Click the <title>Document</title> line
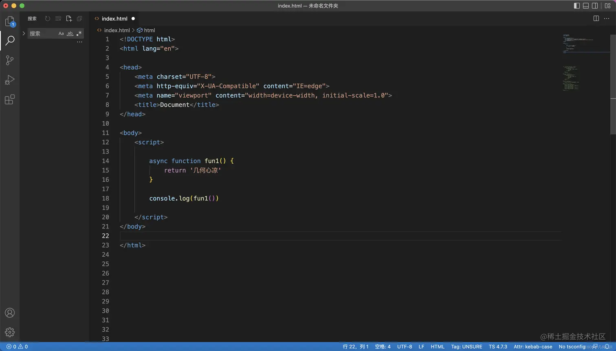616x351 pixels. coord(177,105)
